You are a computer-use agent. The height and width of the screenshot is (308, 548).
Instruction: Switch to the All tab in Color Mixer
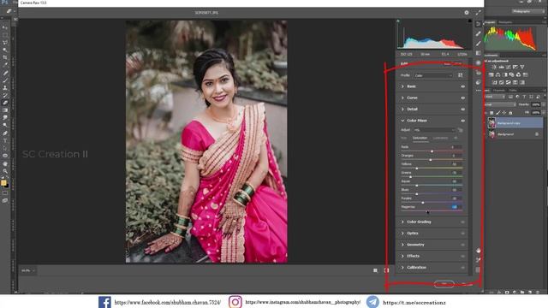[x=456, y=139]
